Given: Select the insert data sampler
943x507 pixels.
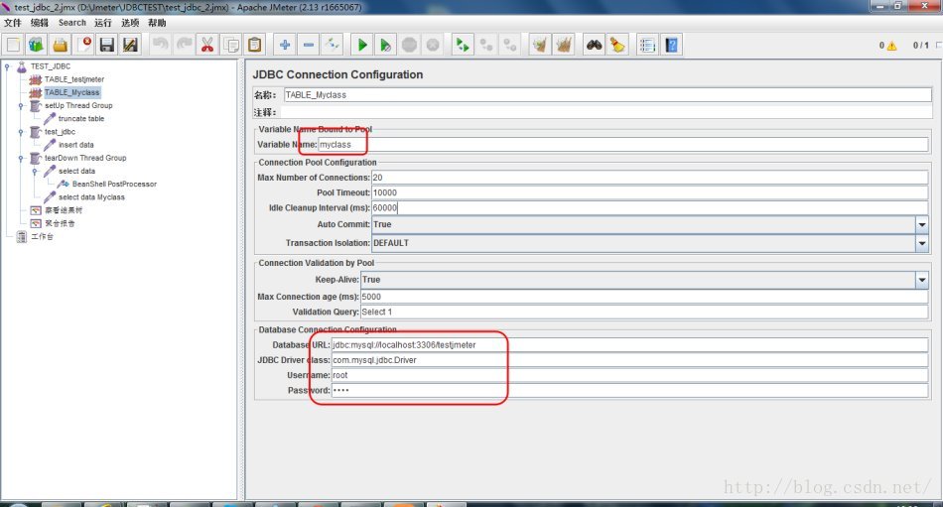Looking at the screenshot, I should pyautogui.click(x=75, y=145).
